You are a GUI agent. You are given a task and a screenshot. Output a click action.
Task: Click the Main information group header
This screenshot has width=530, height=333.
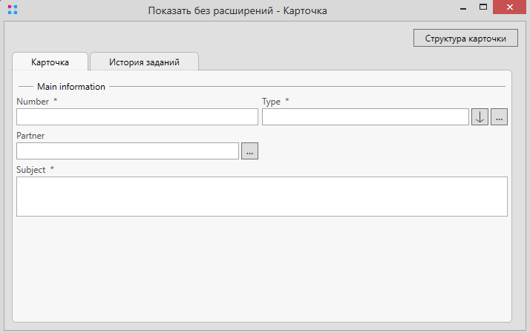pyautogui.click(x=71, y=87)
